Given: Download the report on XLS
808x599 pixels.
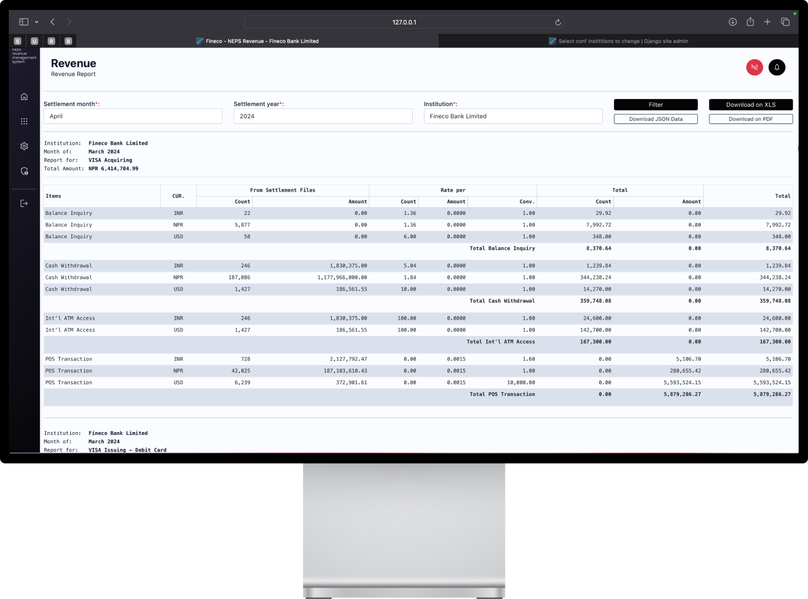Looking at the screenshot, I should (x=751, y=104).
